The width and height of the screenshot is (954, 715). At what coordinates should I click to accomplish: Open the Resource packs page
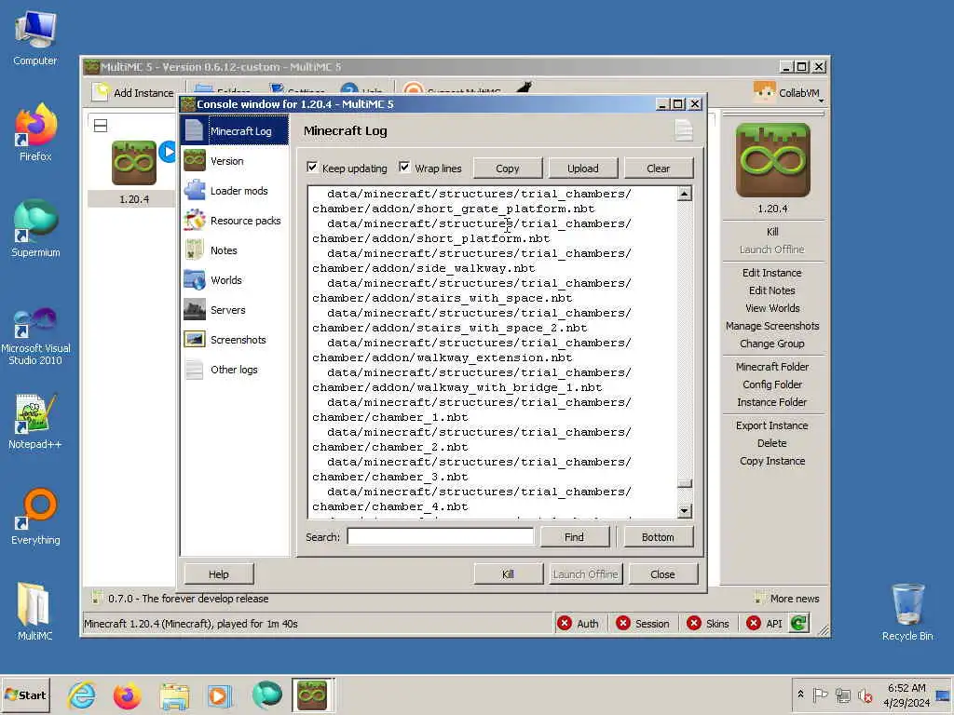(x=234, y=220)
